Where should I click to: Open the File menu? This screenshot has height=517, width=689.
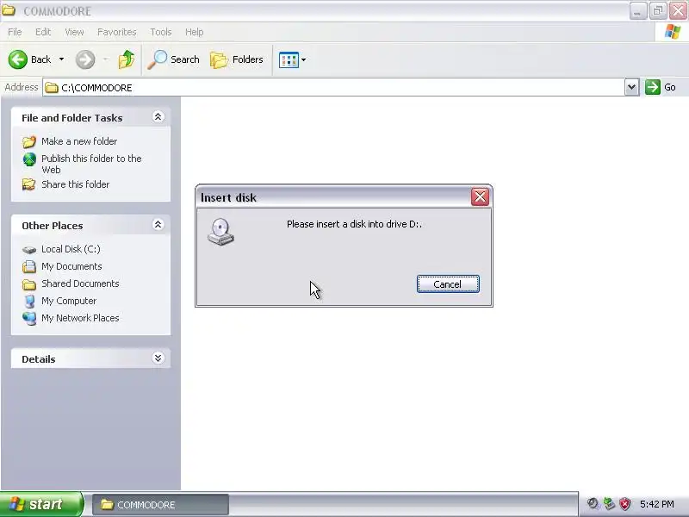pos(15,32)
